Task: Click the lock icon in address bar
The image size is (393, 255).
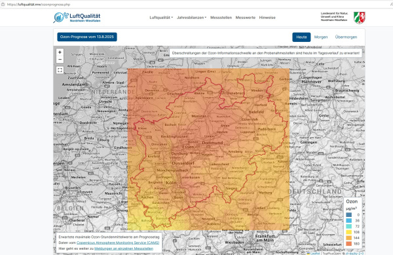Action: (3, 5)
